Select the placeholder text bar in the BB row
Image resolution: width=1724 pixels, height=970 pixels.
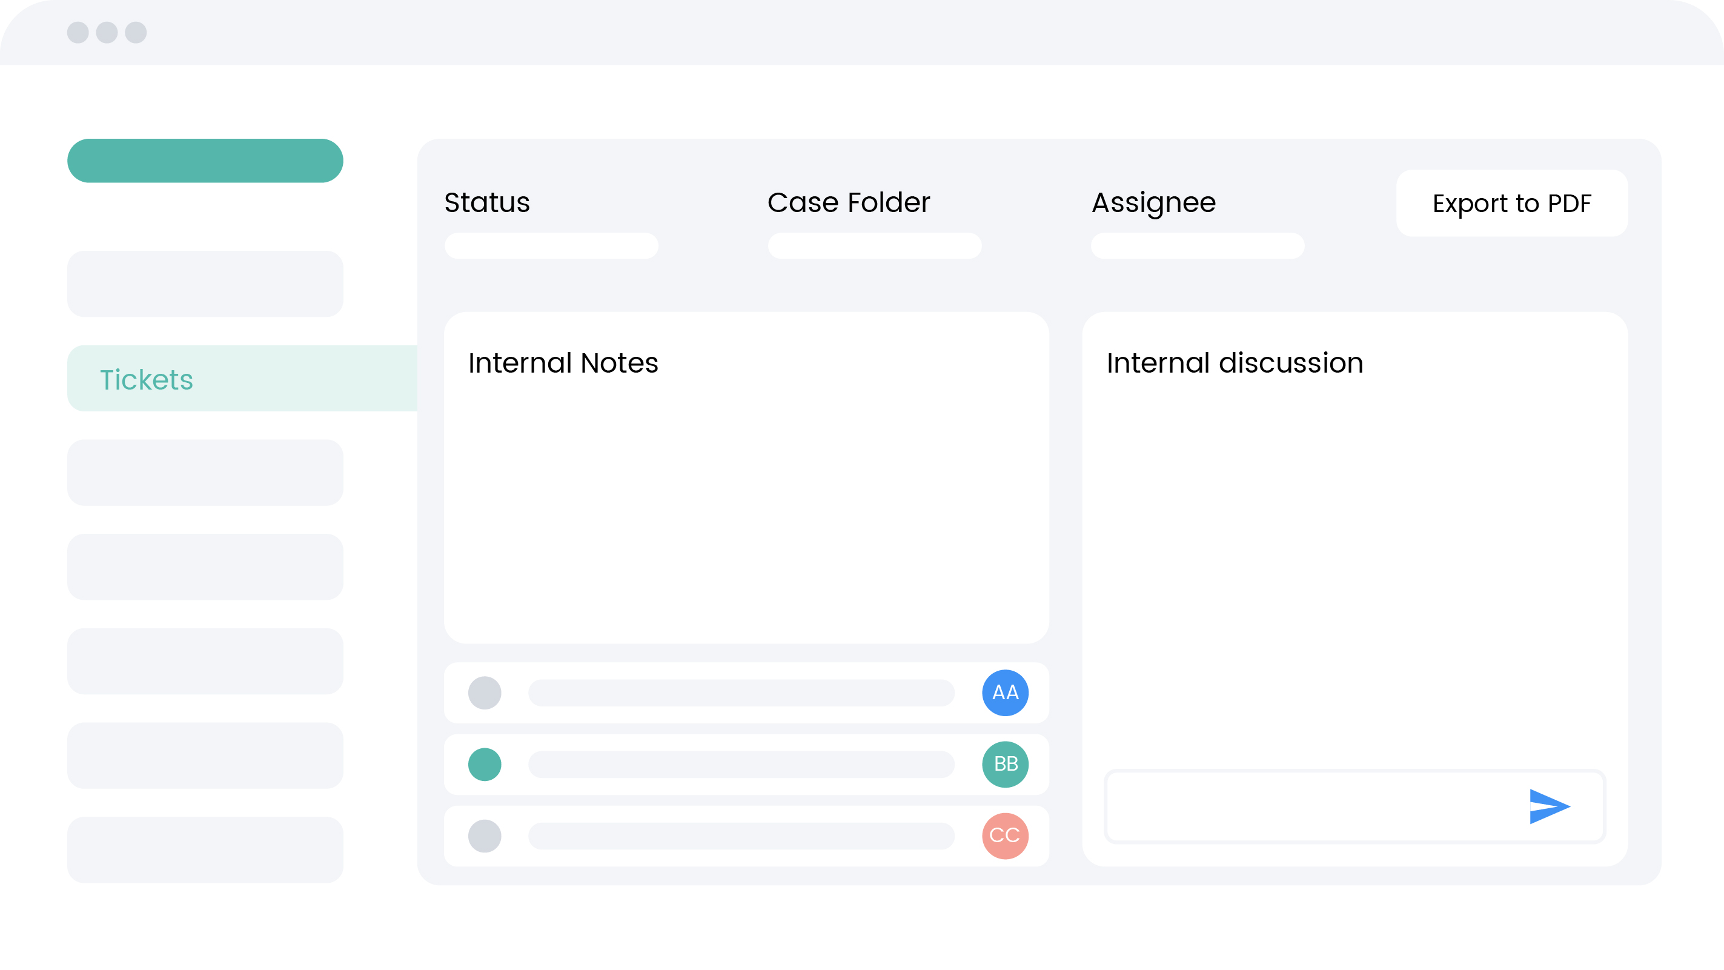(x=741, y=765)
